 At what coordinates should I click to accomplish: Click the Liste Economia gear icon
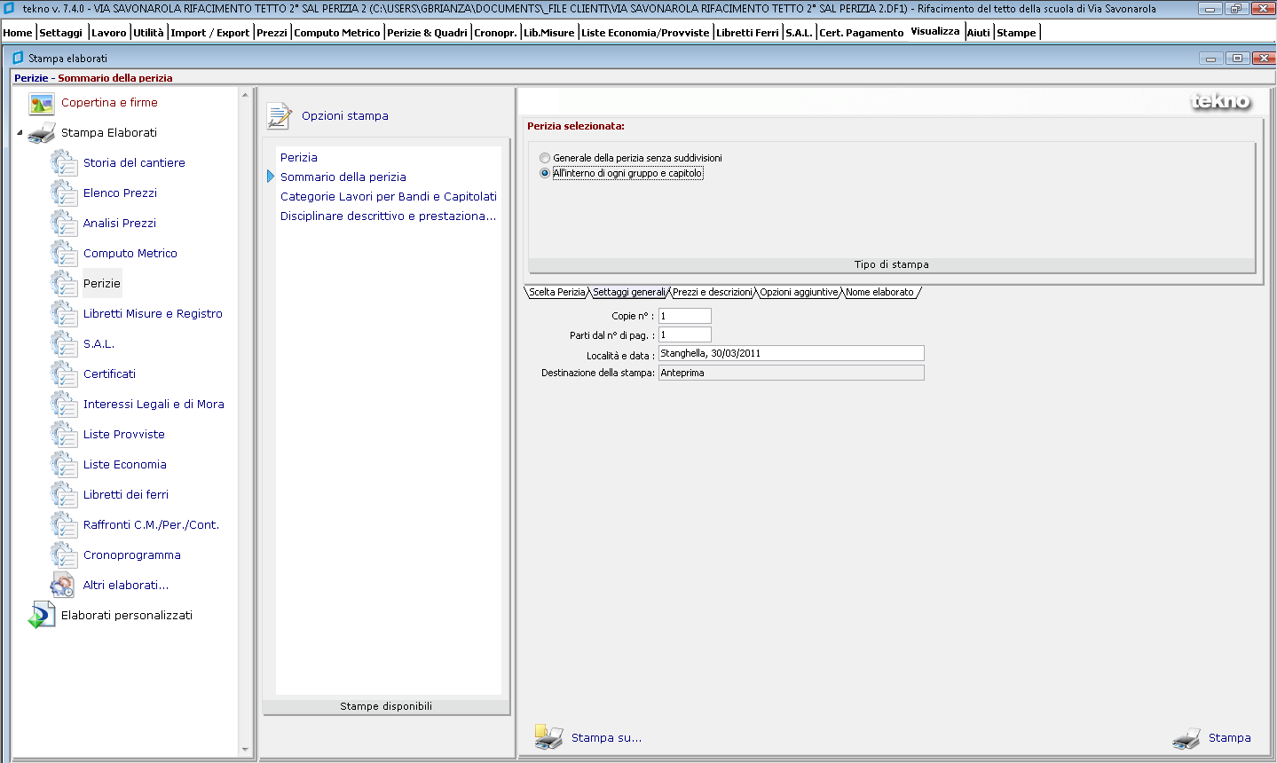coord(64,465)
